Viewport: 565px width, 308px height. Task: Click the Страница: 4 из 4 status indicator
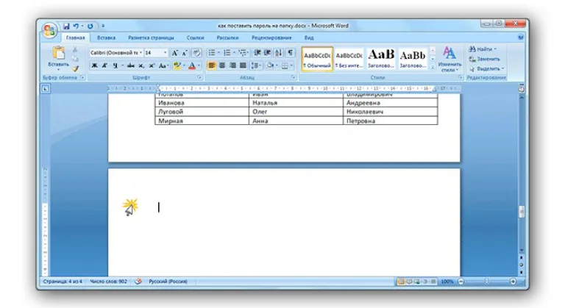[63, 282]
